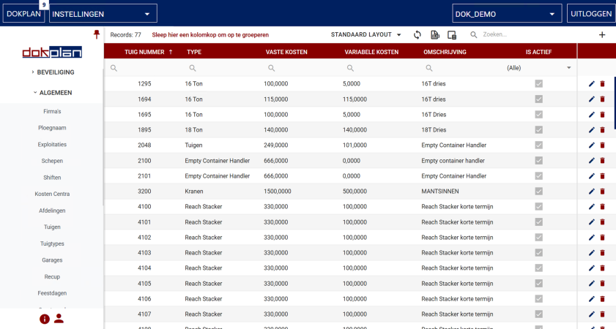Click the column chooser icon
The width and height of the screenshot is (616, 329).
coord(452,34)
